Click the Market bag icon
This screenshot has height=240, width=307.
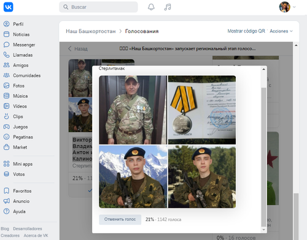[x=7, y=147]
